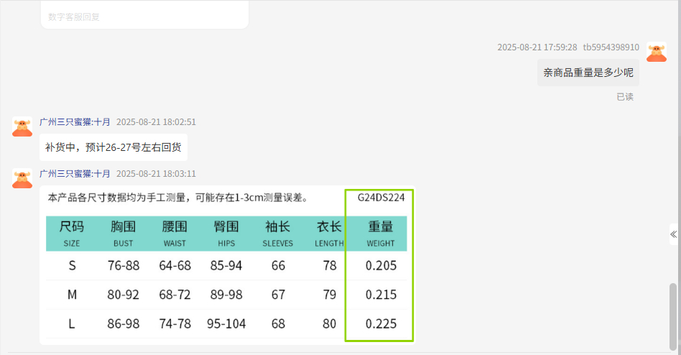The height and width of the screenshot is (355, 681).
Task: Click the 数字客服回复 label at top
Action: (74, 17)
